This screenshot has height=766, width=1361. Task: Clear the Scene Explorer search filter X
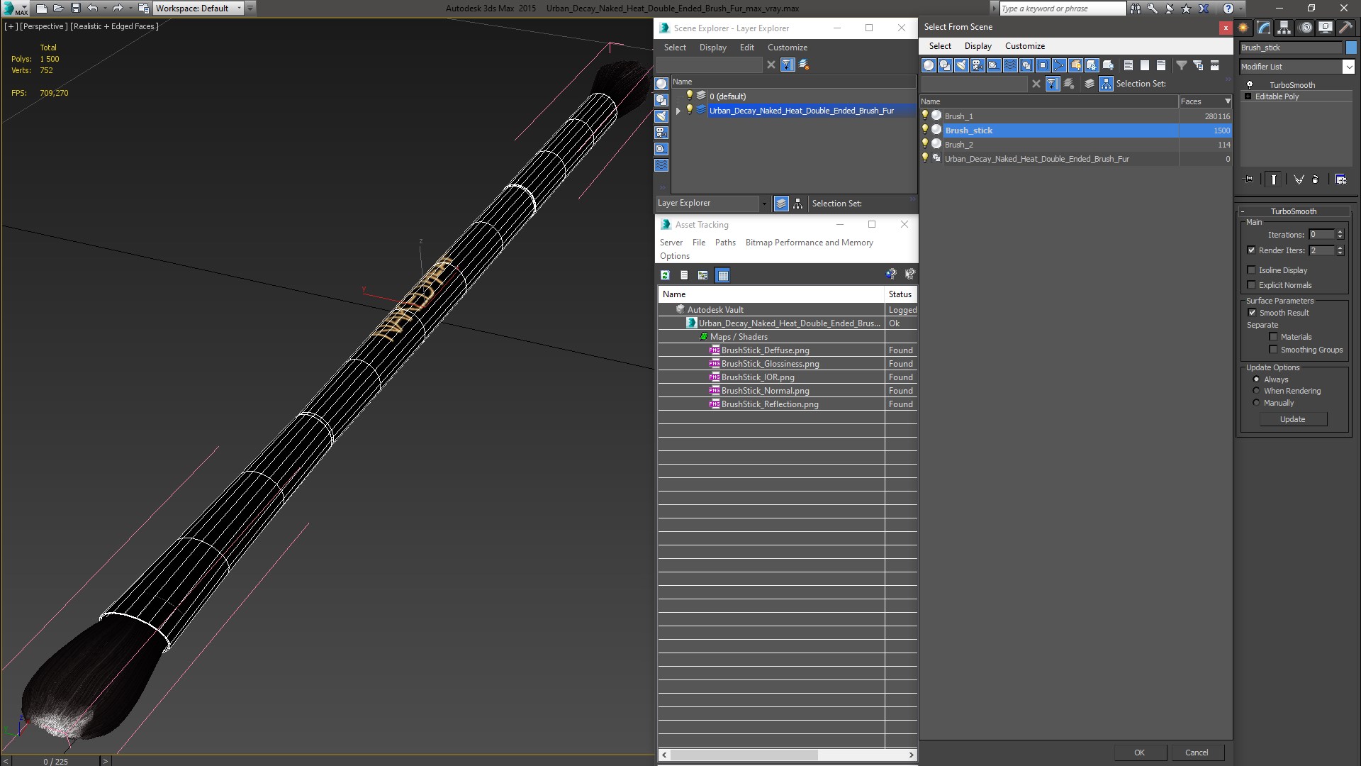(x=771, y=65)
